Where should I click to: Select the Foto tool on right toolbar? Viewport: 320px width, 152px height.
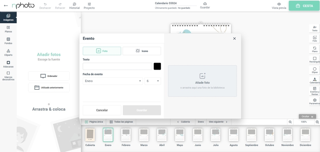coord(315,39)
